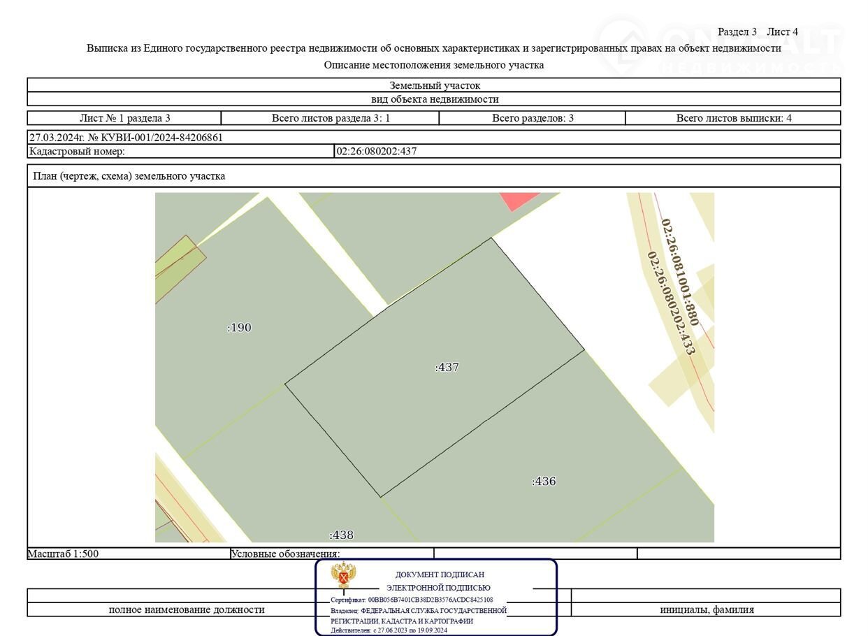The height and width of the screenshot is (636, 868).
Task: Click parcel label :190 on the map
Action: tap(239, 328)
